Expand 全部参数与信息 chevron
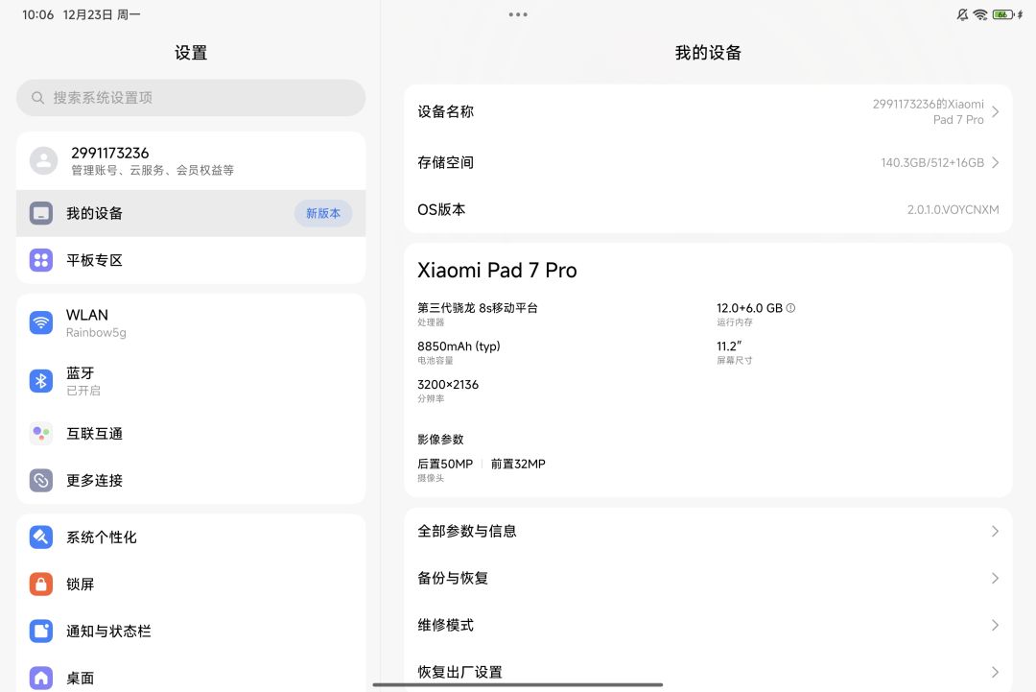Viewport: 1036px width, 692px height. point(995,532)
